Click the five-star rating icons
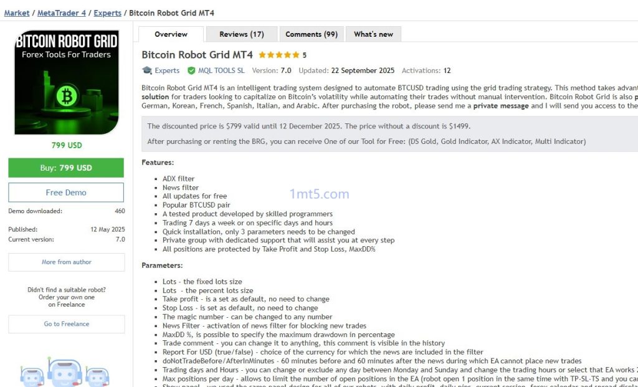 tap(279, 55)
